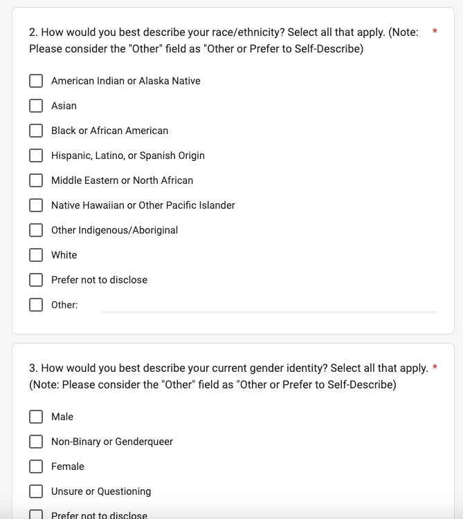
Task: Select Middle Eastern or North African checkbox
Action: [x=36, y=180]
